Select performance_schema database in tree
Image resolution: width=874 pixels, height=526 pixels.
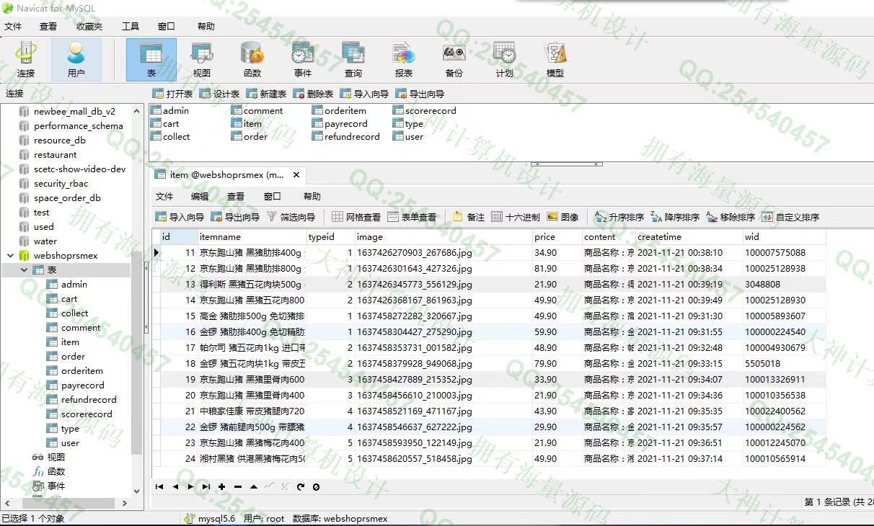pos(79,126)
